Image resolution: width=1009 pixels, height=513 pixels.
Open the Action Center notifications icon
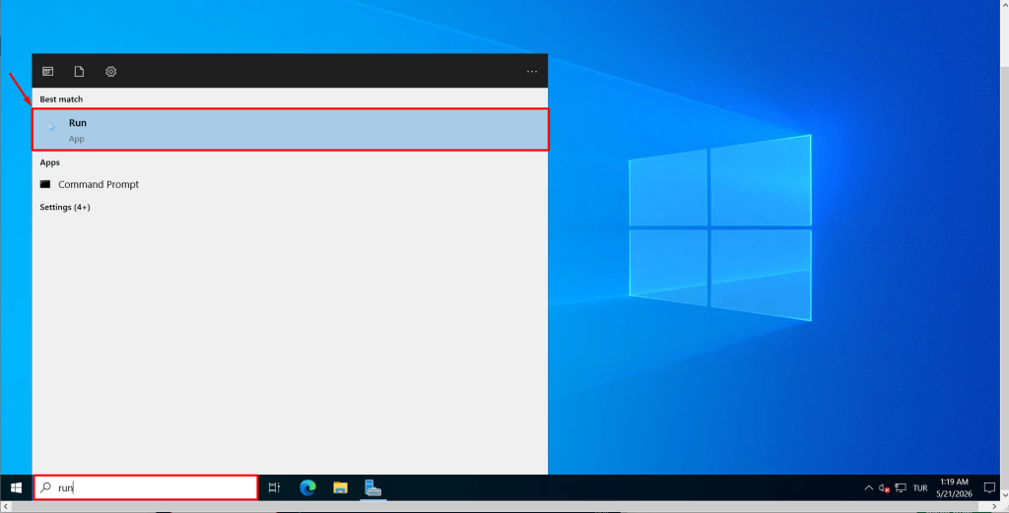(x=989, y=488)
